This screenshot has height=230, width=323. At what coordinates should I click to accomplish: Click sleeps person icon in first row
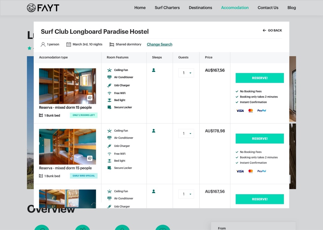(x=153, y=70)
